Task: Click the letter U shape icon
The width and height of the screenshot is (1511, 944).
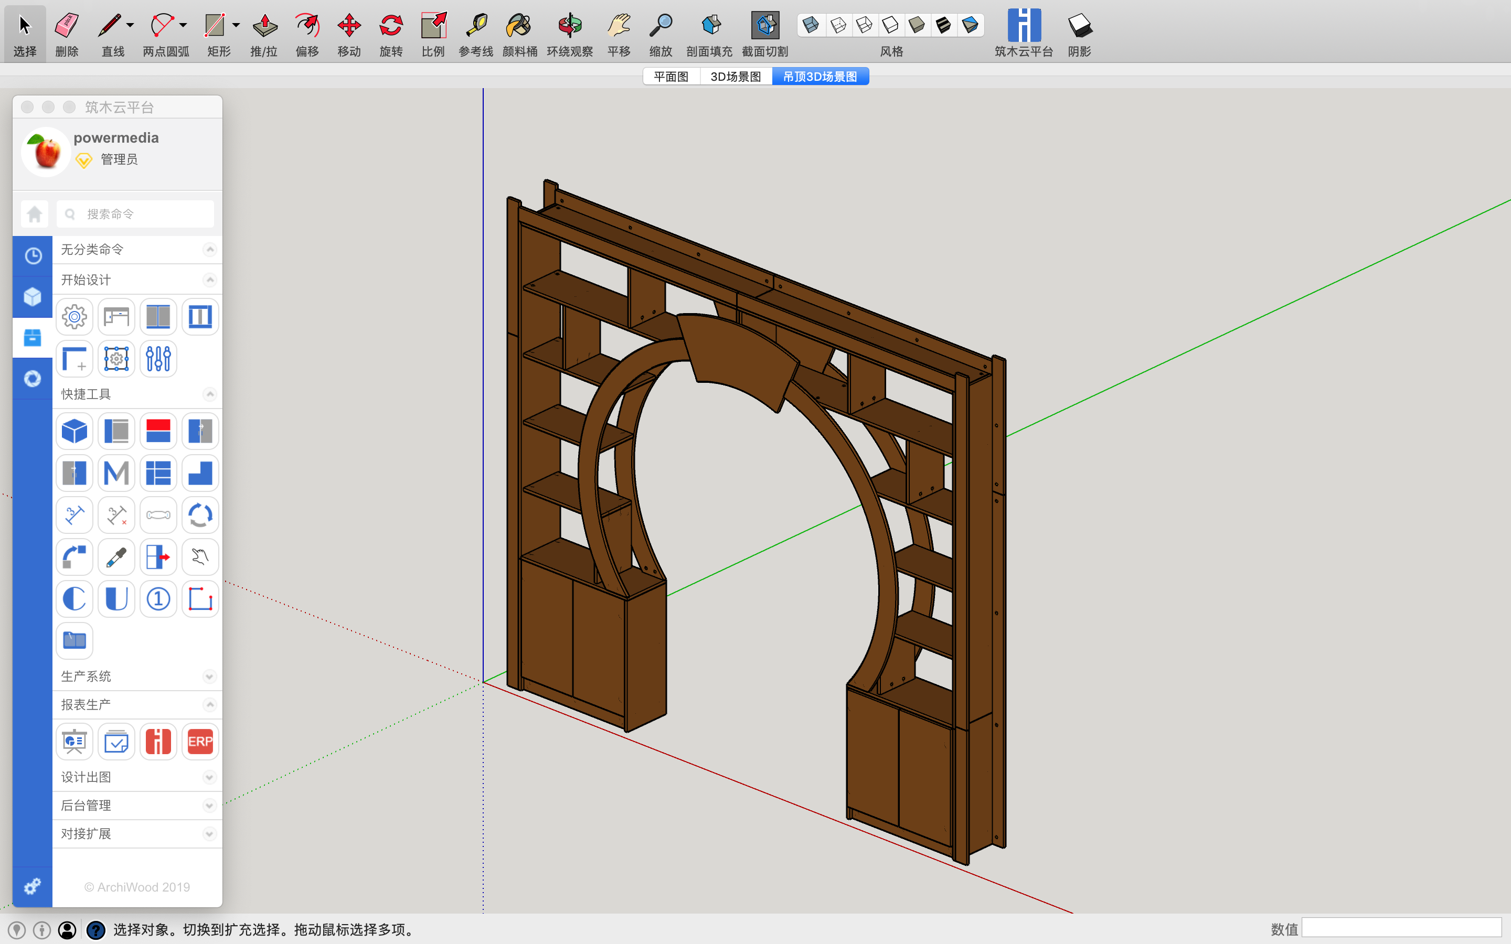Action: (116, 599)
